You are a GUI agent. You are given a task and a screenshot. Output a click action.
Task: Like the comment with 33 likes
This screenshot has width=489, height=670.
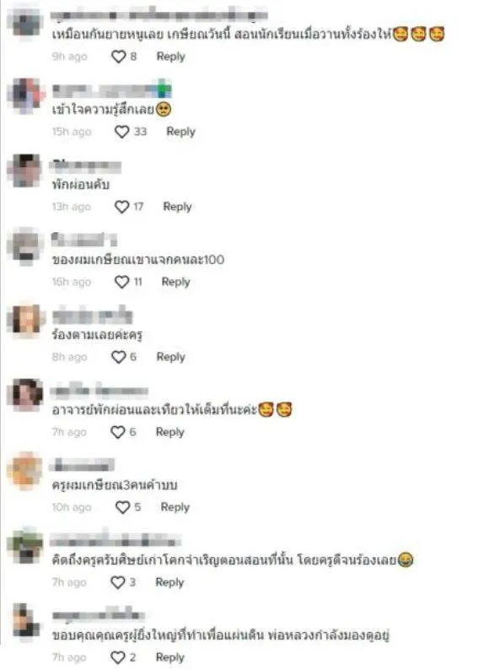(x=121, y=132)
